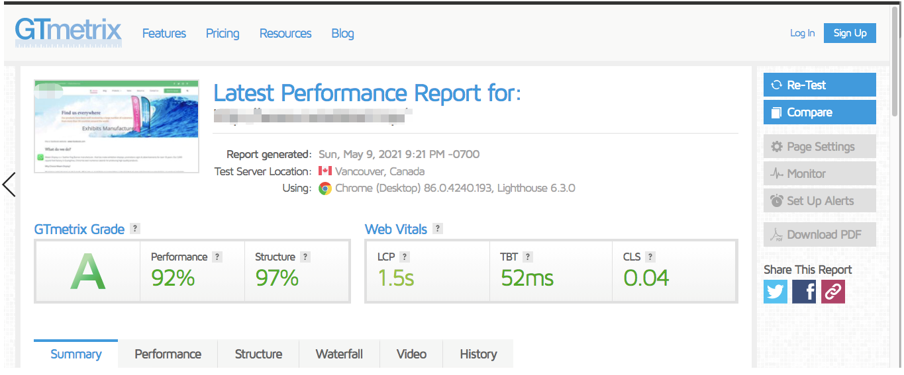This screenshot has height=375, width=904.
Task: Click the GTmetrix Grade heading
Action: 79,229
